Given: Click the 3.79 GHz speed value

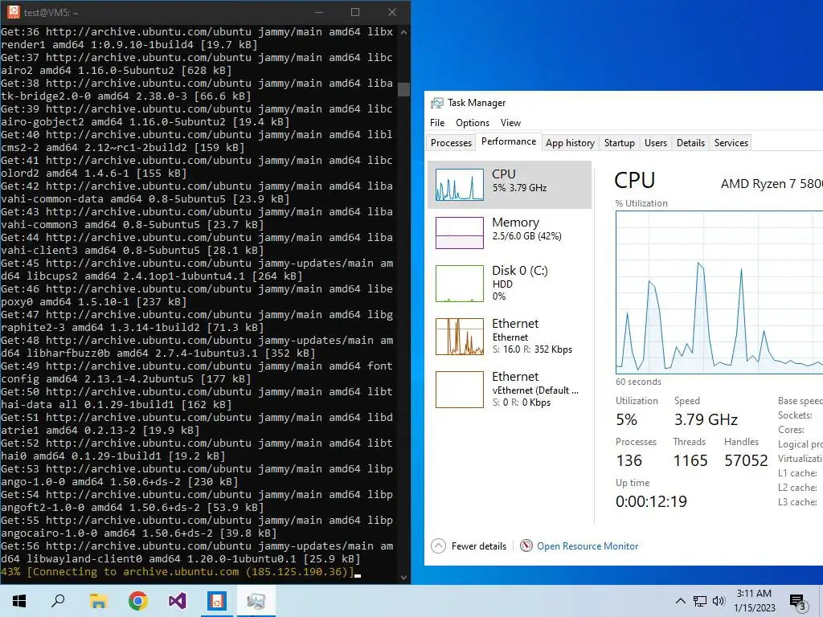Looking at the screenshot, I should click(x=706, y=419).
